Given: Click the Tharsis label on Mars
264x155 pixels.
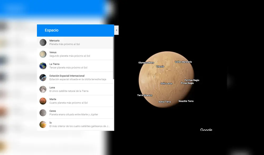Looking at the screenshot, I should pos(160,66).
